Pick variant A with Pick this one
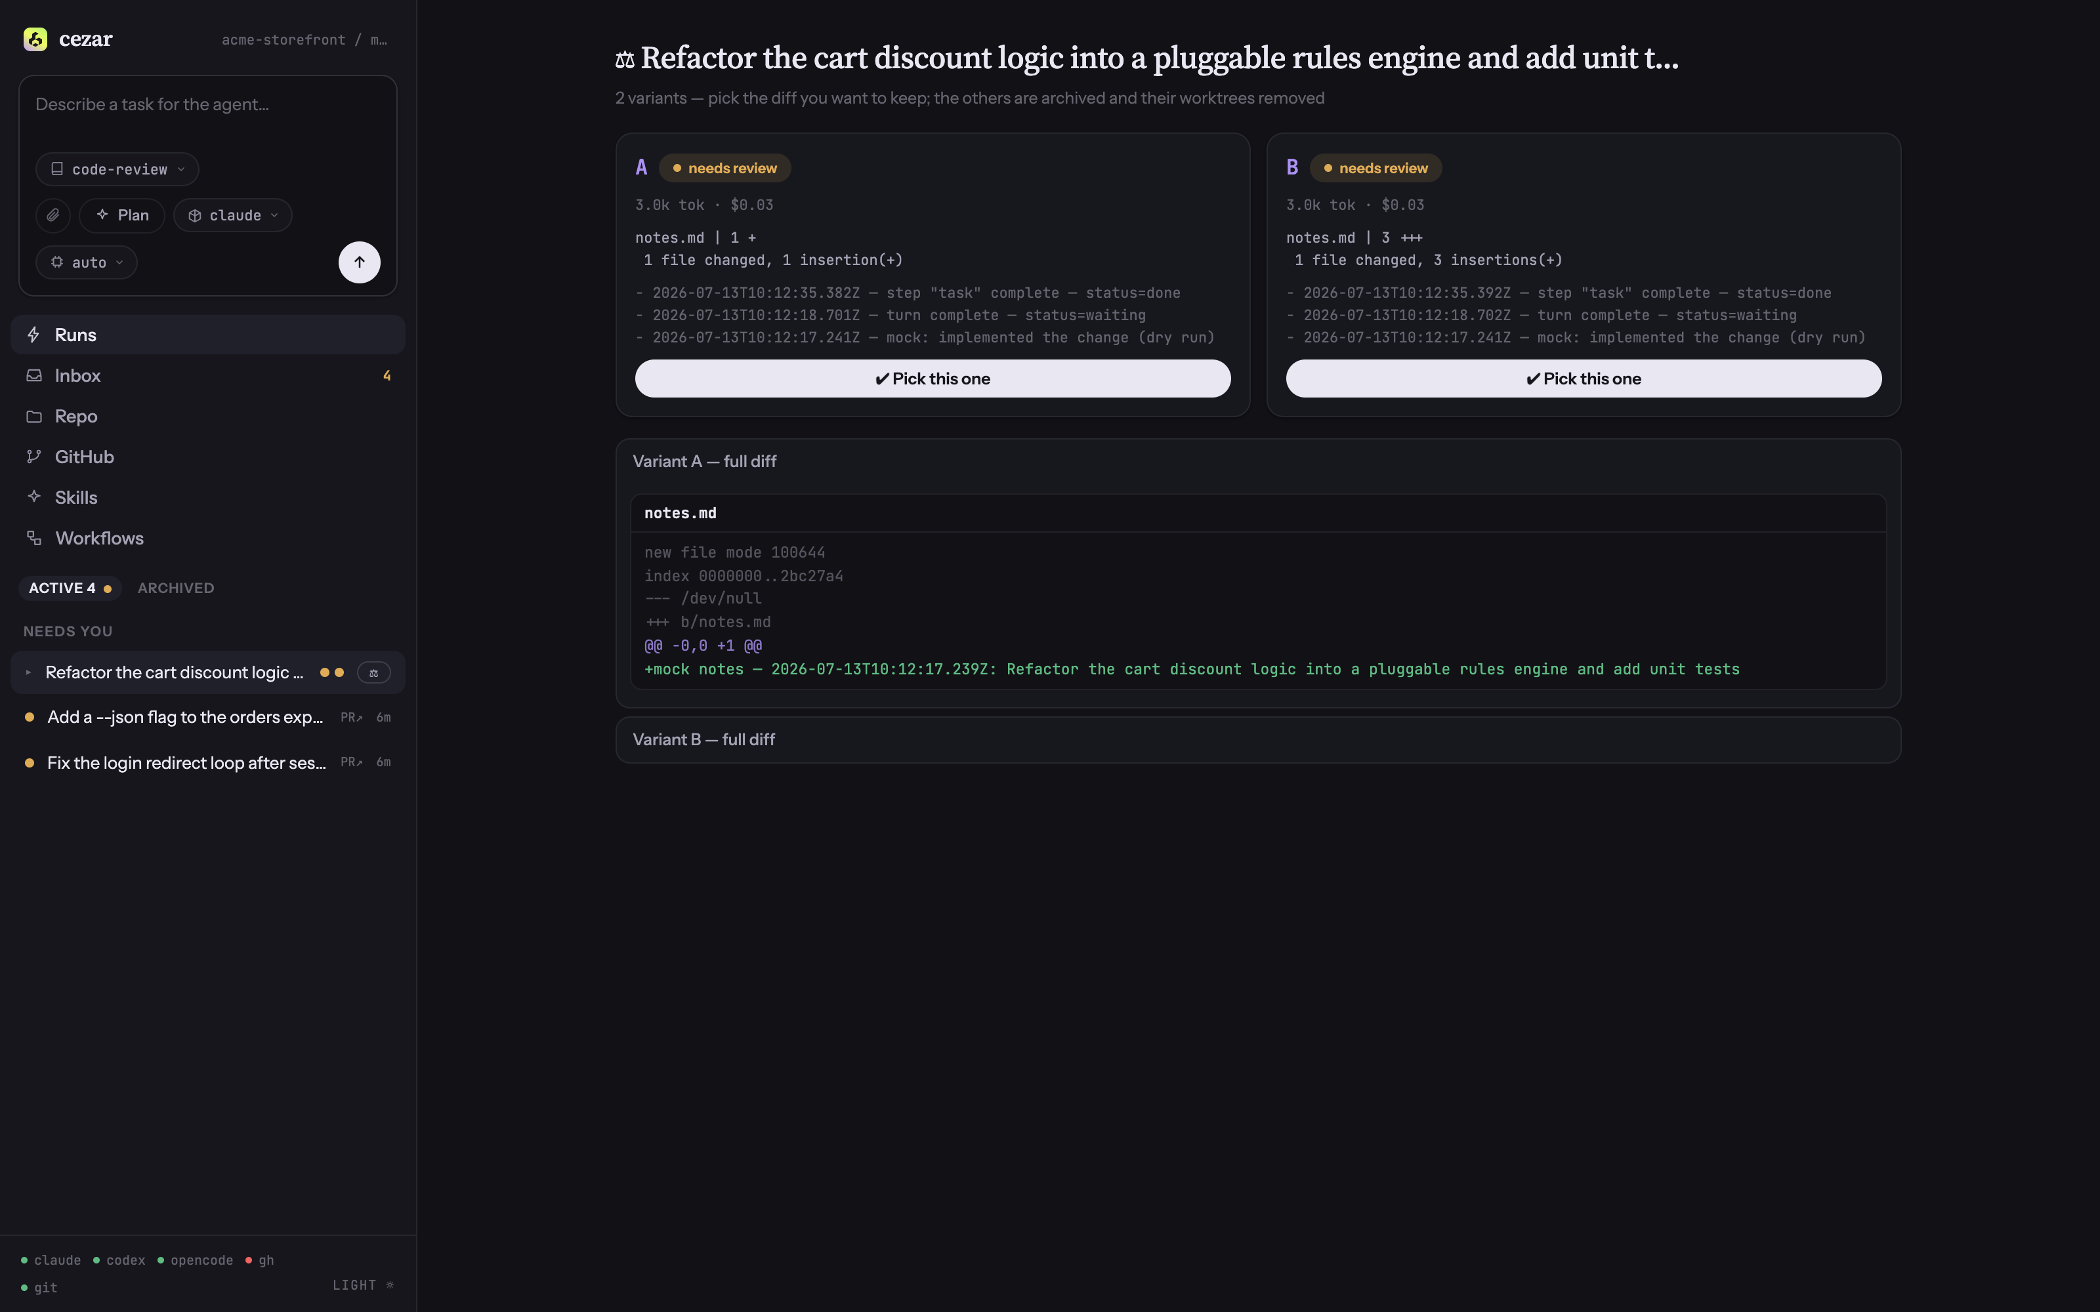The image size is (2100, 1312). coord(933,379)
